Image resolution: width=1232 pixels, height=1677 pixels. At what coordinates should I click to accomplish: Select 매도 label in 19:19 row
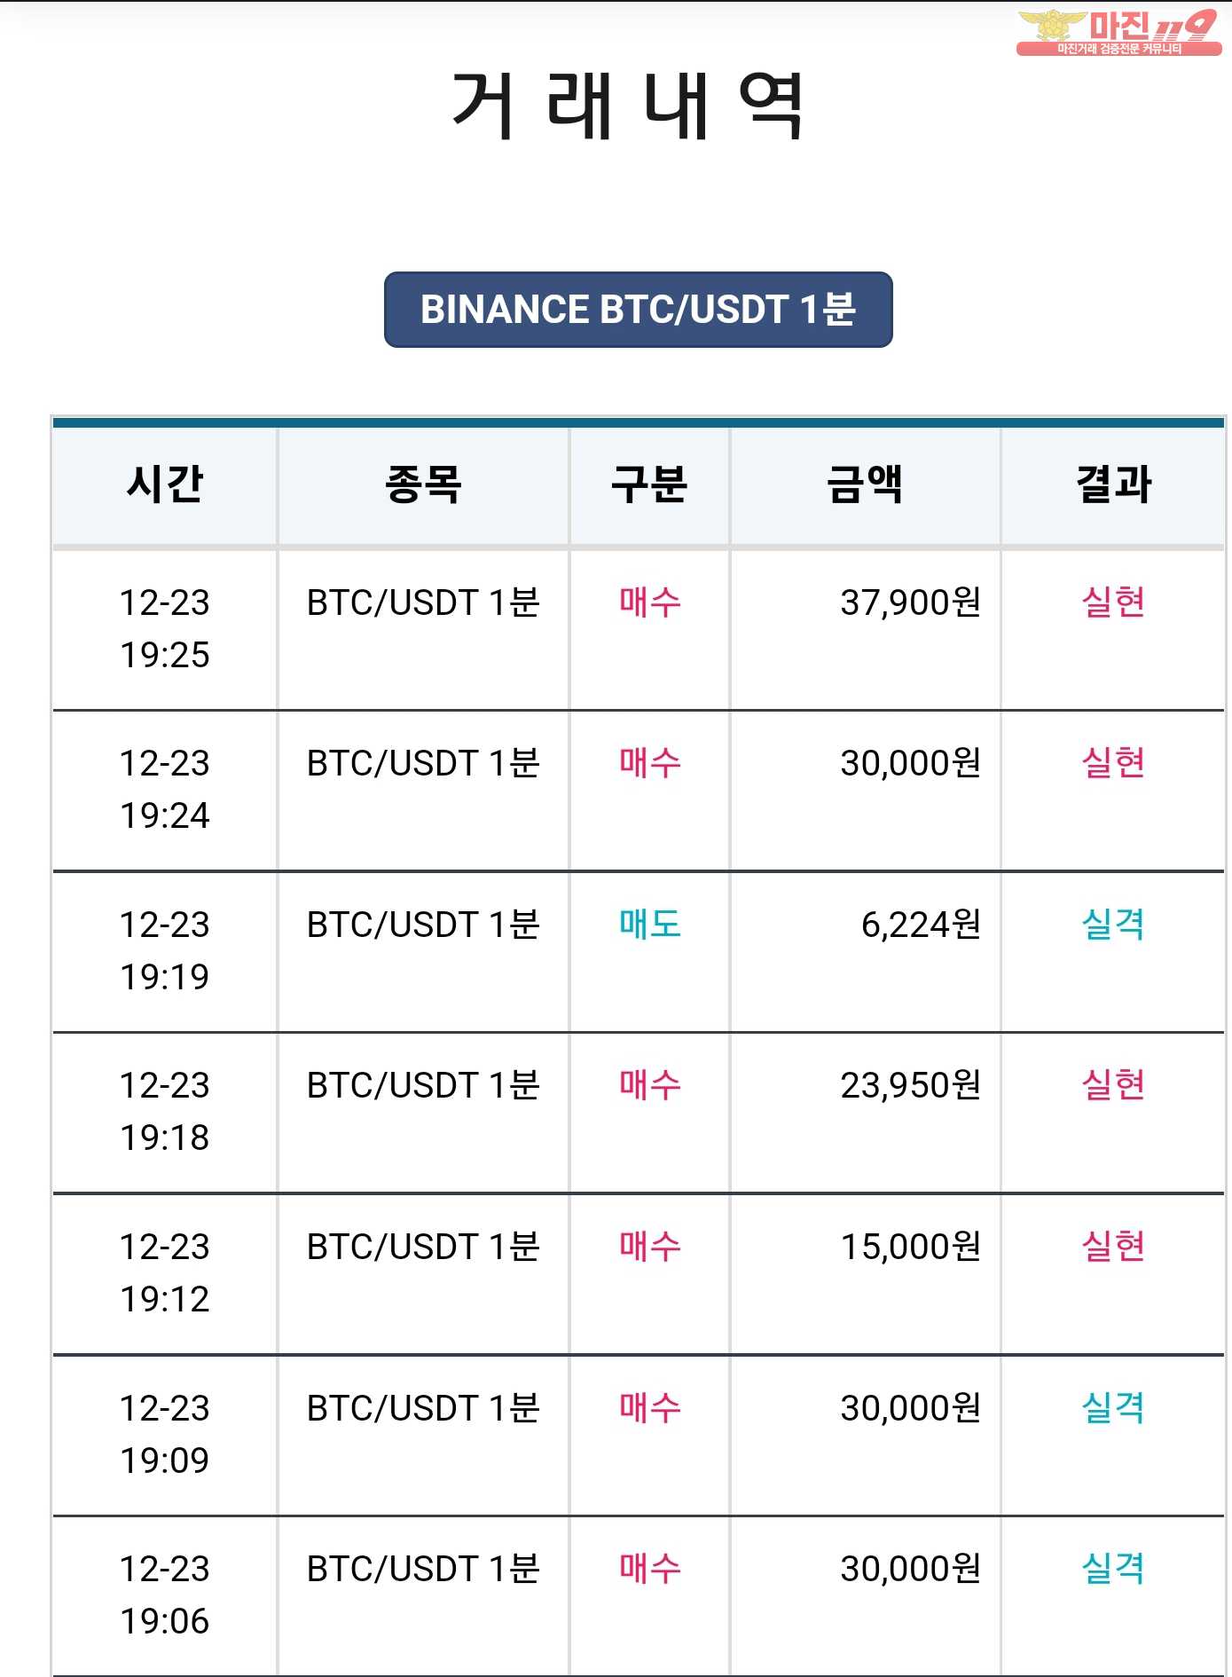(650, 925)
